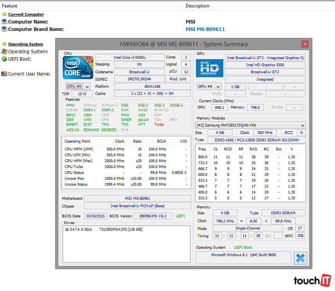Click the Description column header

pos(197,6)
